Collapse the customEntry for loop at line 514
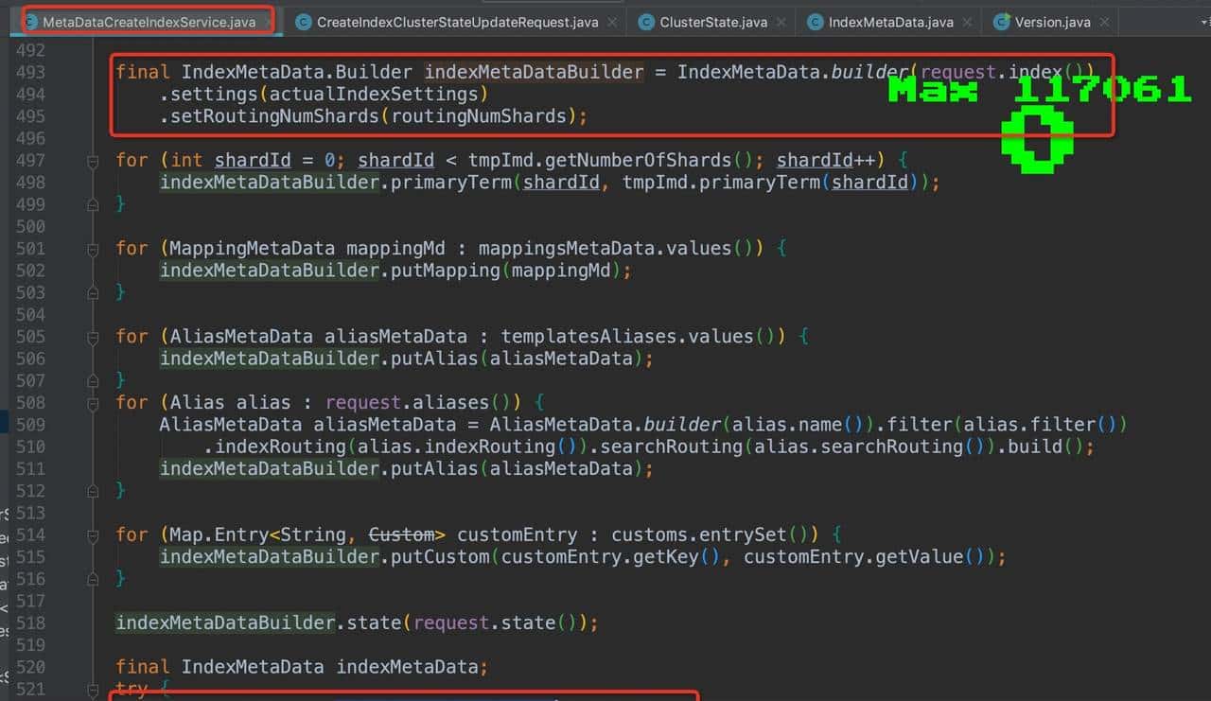This screenshot has width=1211, height=701. pyautogui.click(x=93, y=535)
